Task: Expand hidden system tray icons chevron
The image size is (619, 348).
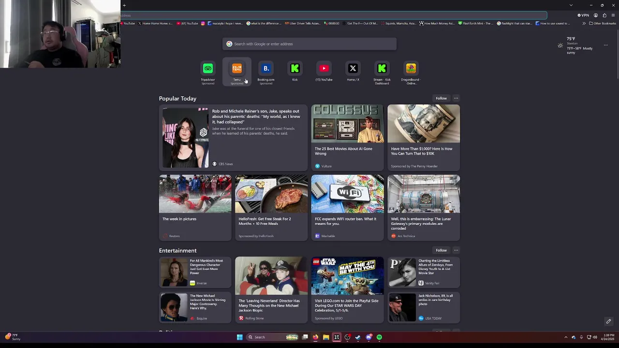Action: 566,337
